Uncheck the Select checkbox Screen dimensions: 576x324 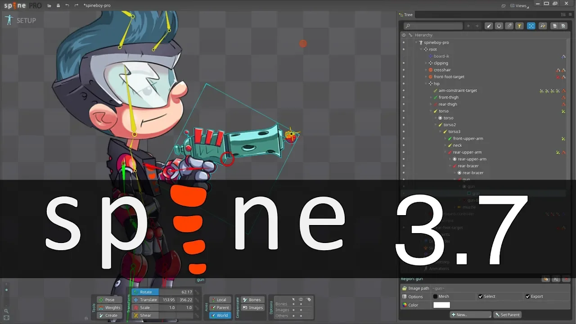[x=481, y=297]
